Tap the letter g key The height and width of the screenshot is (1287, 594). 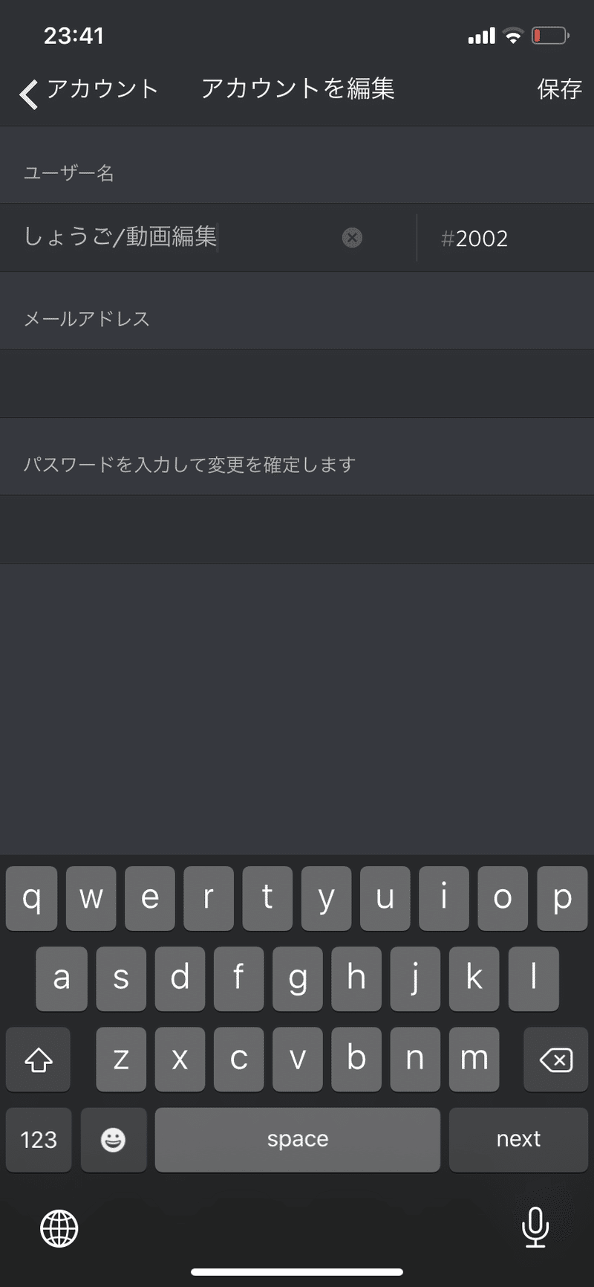(x=297, y=978)
